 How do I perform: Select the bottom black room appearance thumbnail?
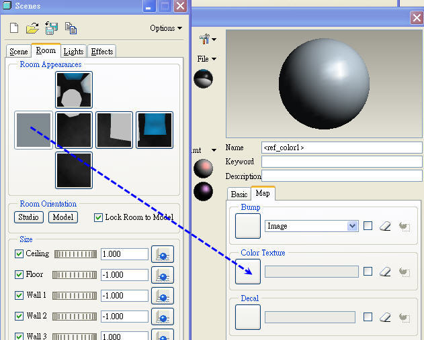[74, 170]
